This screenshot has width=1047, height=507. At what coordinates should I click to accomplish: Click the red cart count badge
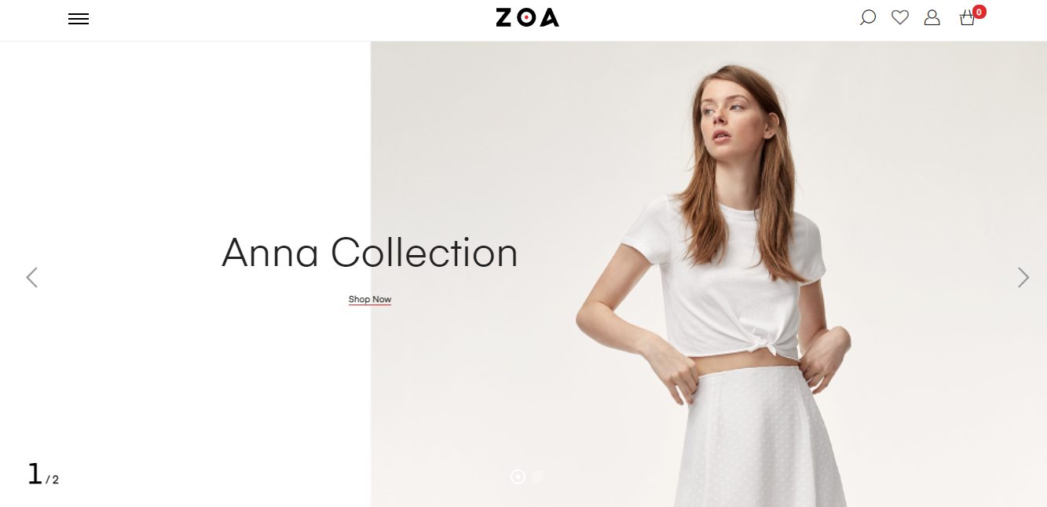click(x=979, y=12)
